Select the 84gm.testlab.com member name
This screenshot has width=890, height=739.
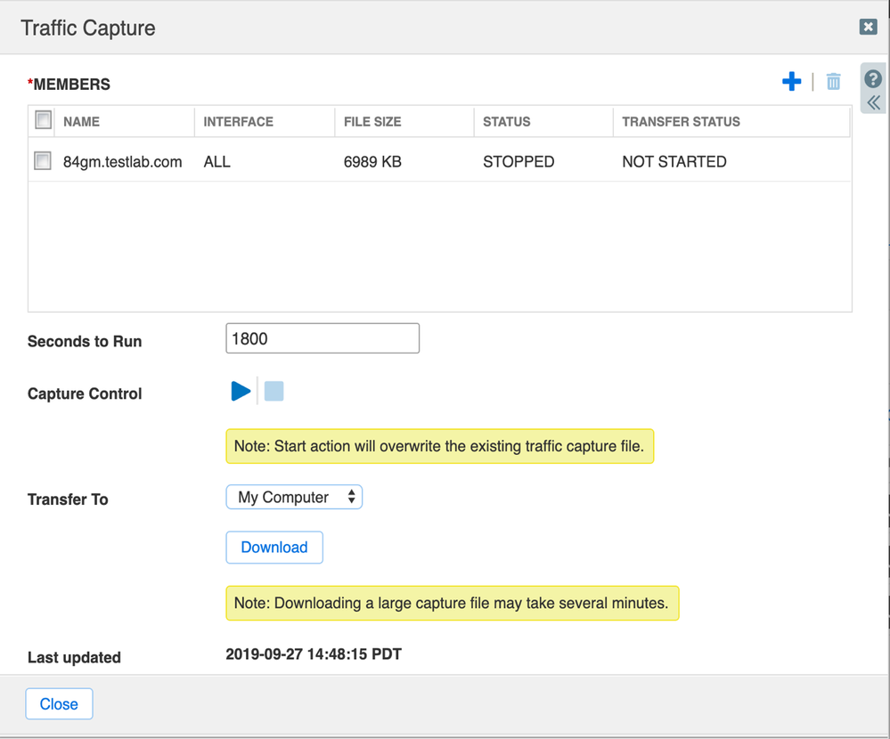pos(123,162)
